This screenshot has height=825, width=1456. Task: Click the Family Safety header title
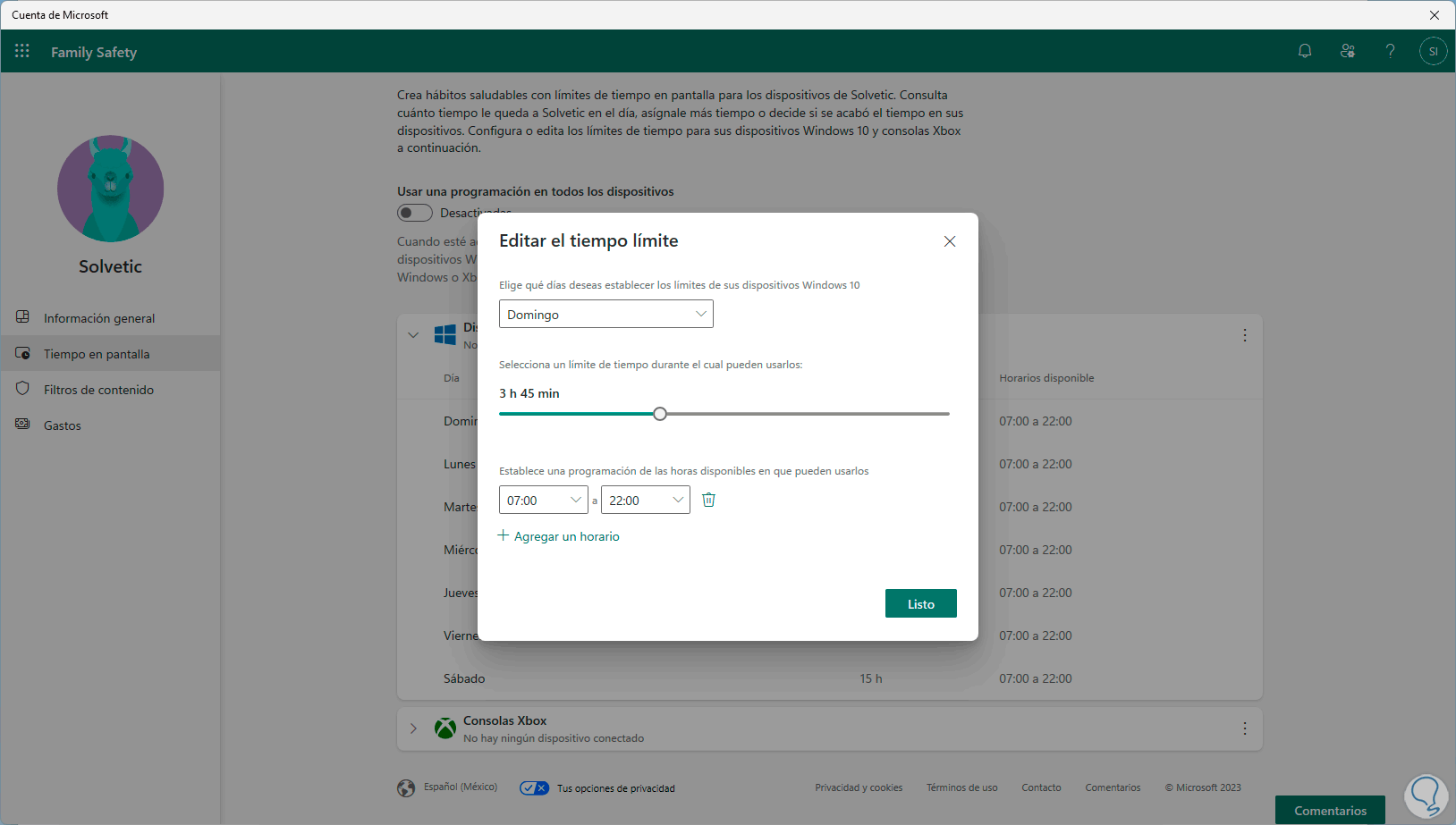(x=94, y=52)
